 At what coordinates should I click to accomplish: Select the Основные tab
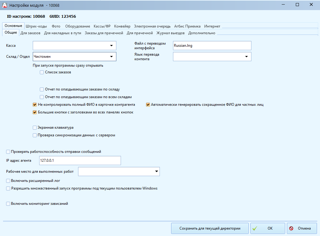[13, 26]
